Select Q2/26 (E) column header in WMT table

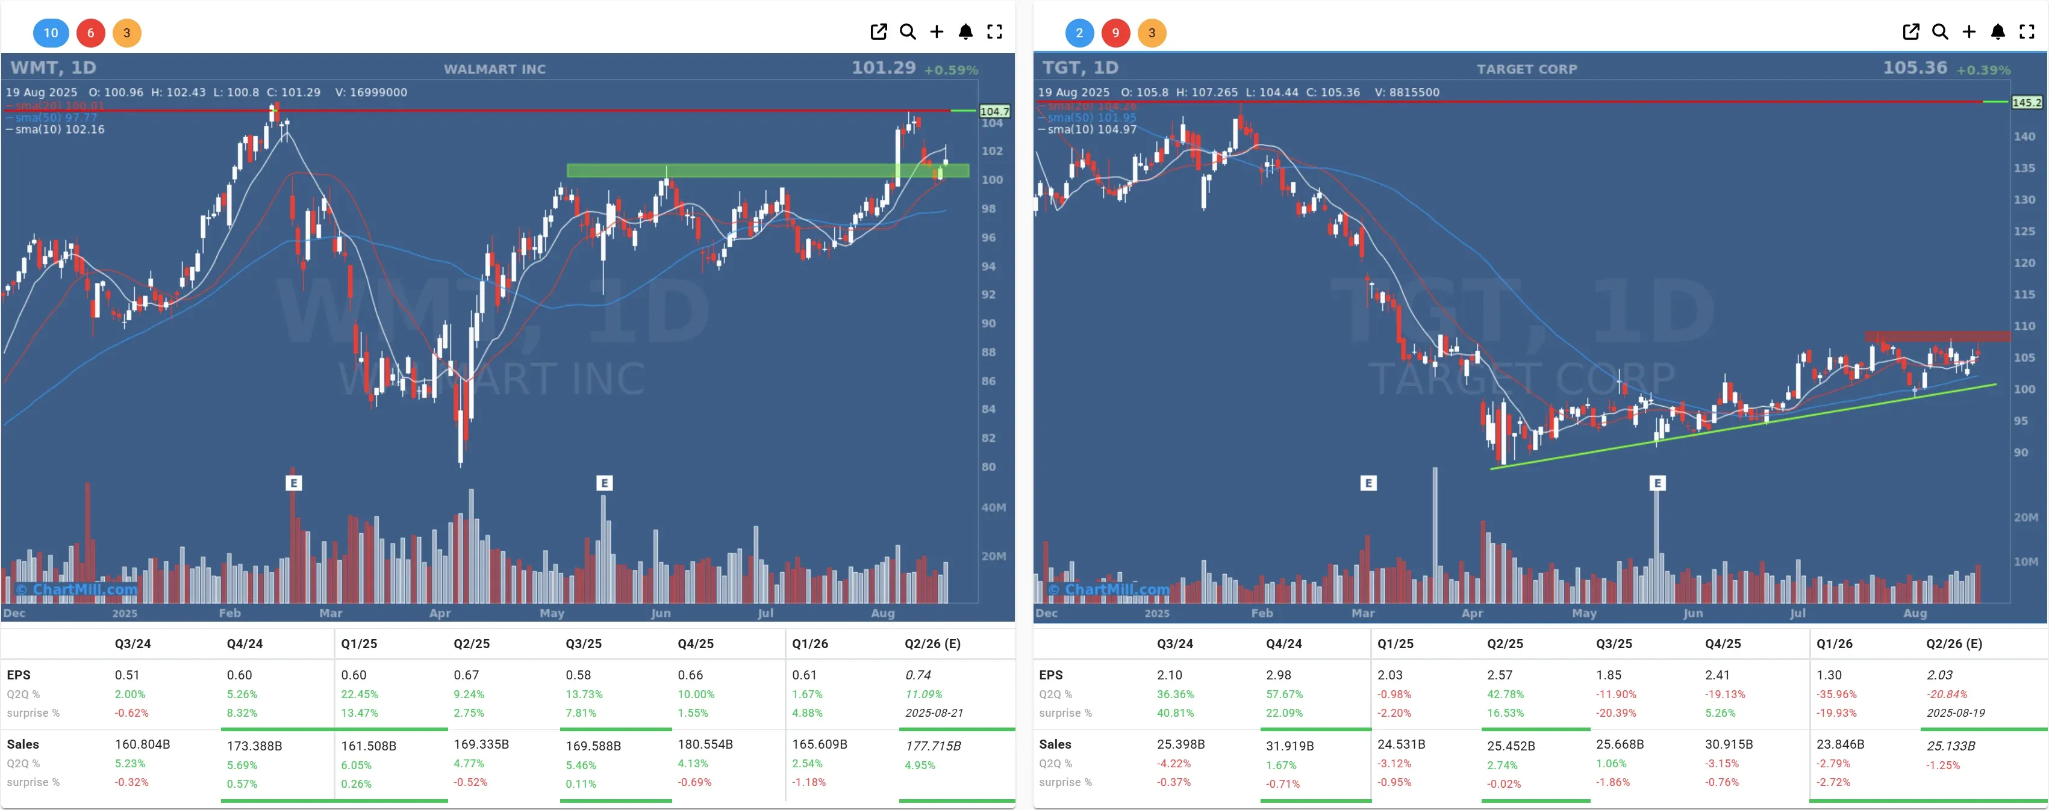click(932, 644)
